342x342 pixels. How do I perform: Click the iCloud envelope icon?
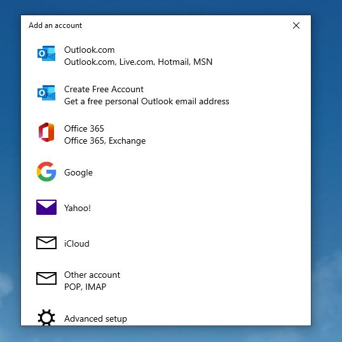click(x=46, y=243)
